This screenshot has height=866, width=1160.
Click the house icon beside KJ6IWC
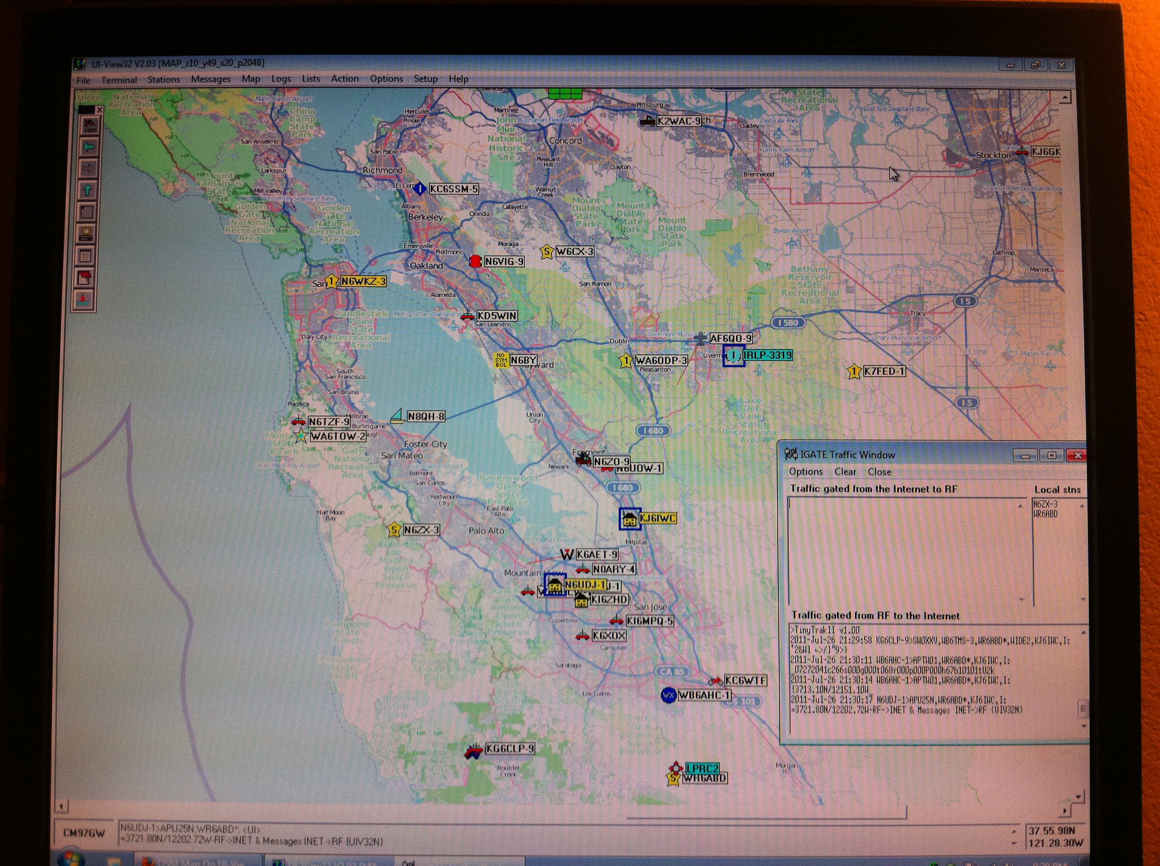[629, 518]
